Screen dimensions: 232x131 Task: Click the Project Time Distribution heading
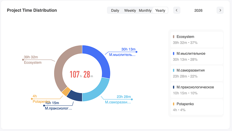tap(32, 10)
